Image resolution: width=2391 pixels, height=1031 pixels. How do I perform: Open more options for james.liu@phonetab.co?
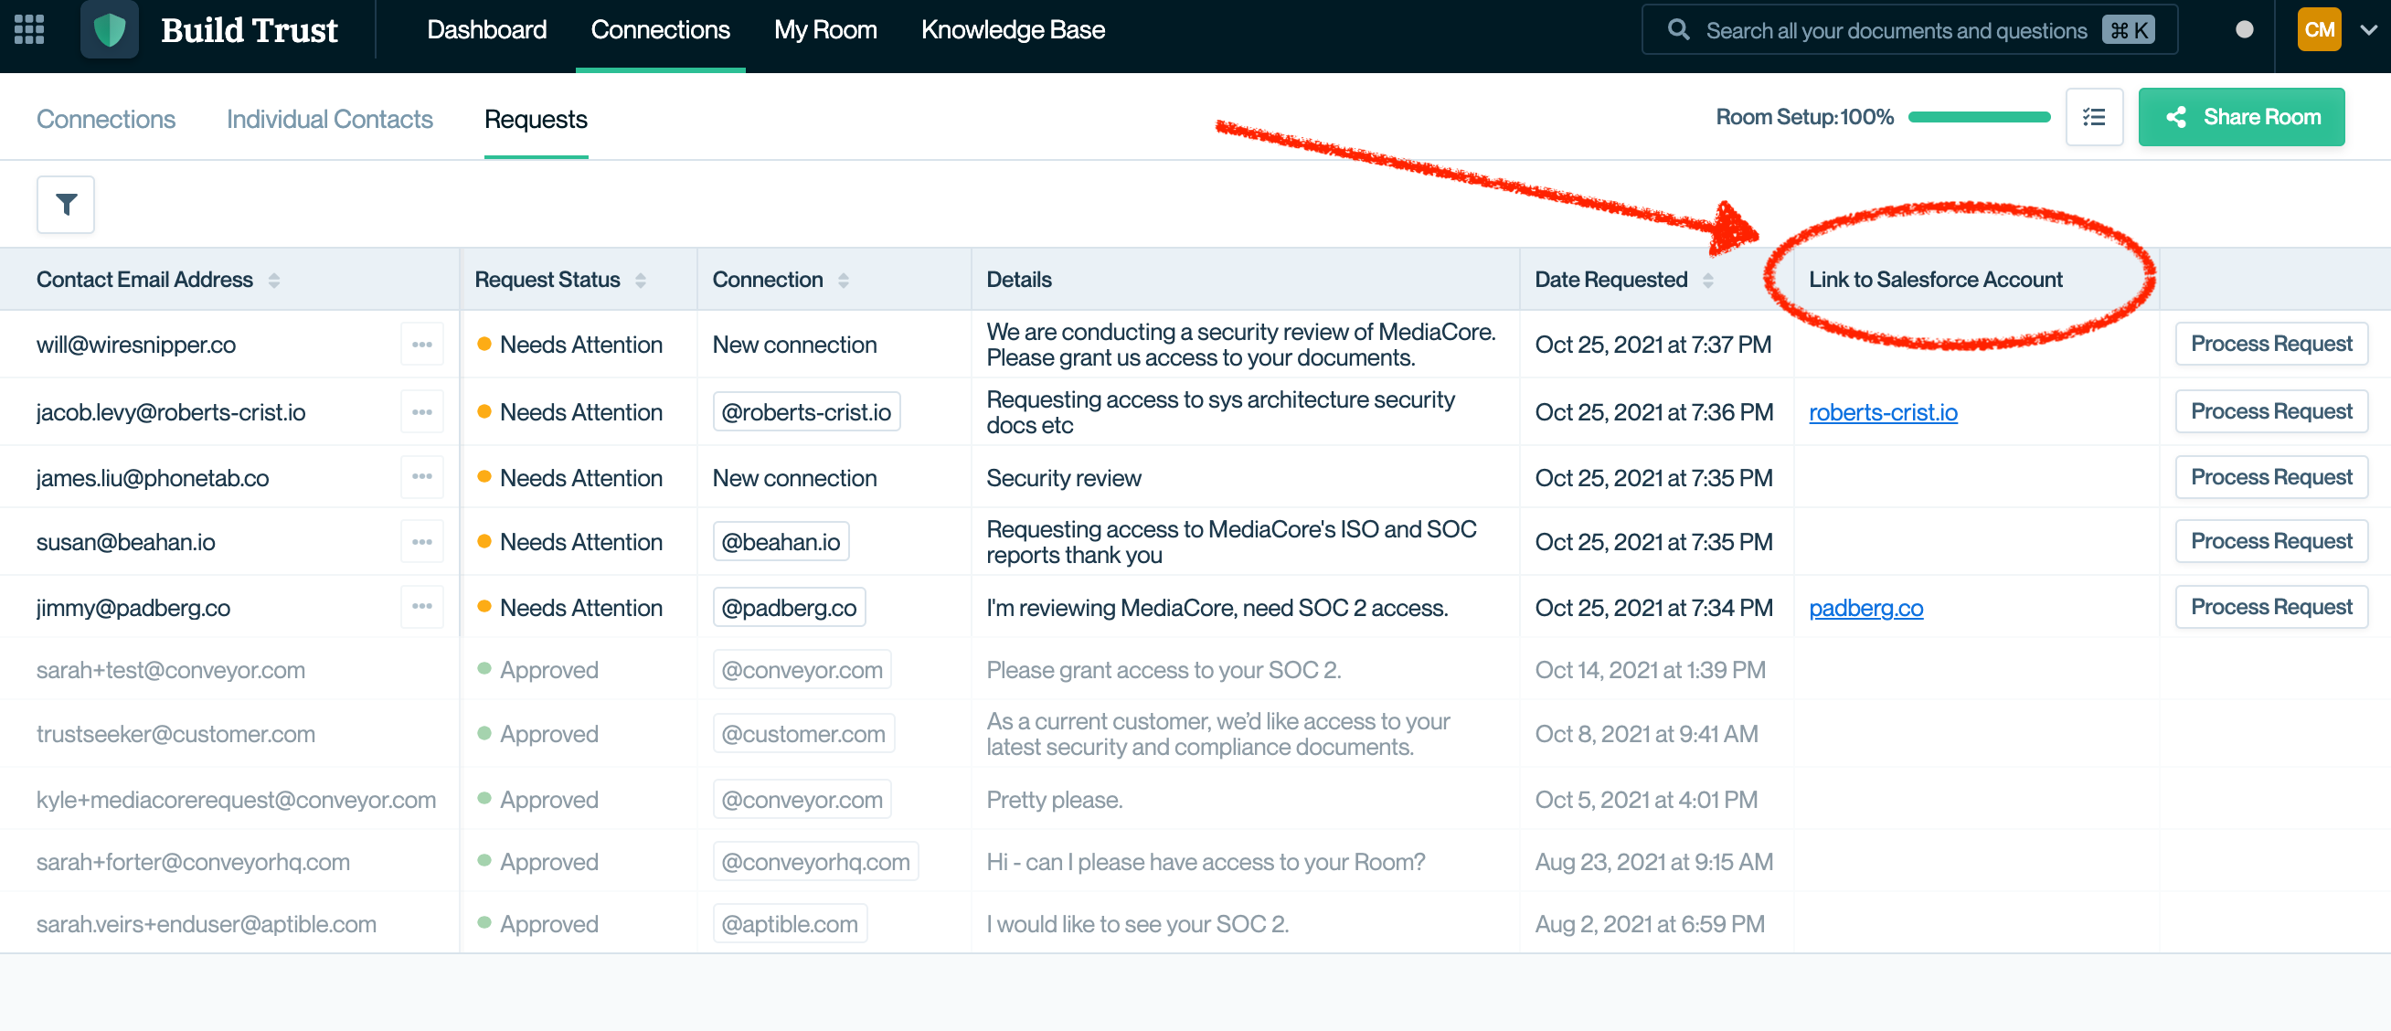pyautogui.click(x=422, y=477)
